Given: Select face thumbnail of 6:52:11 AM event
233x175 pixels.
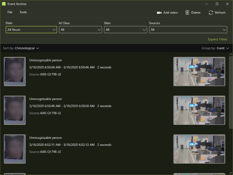Looking at the screenshot, I should 15,149.
